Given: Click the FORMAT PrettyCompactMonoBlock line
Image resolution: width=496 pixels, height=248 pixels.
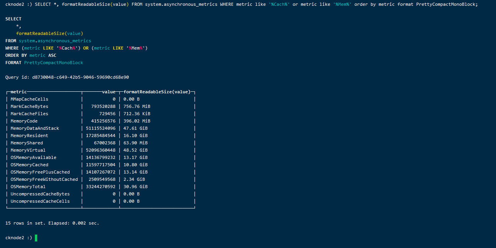Looking at the screenshot, I should 44,63.
